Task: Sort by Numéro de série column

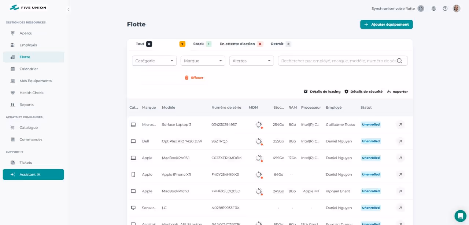Action: [226, 108]
